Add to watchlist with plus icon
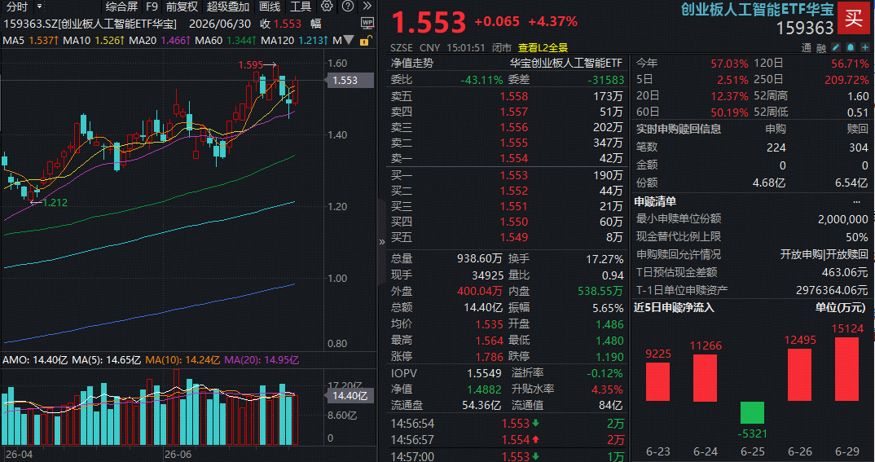The image size is (875, 462). coord(865,48)
